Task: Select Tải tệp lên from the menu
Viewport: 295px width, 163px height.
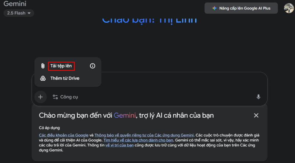Action: pyautogui.click(x=61, y=66)
